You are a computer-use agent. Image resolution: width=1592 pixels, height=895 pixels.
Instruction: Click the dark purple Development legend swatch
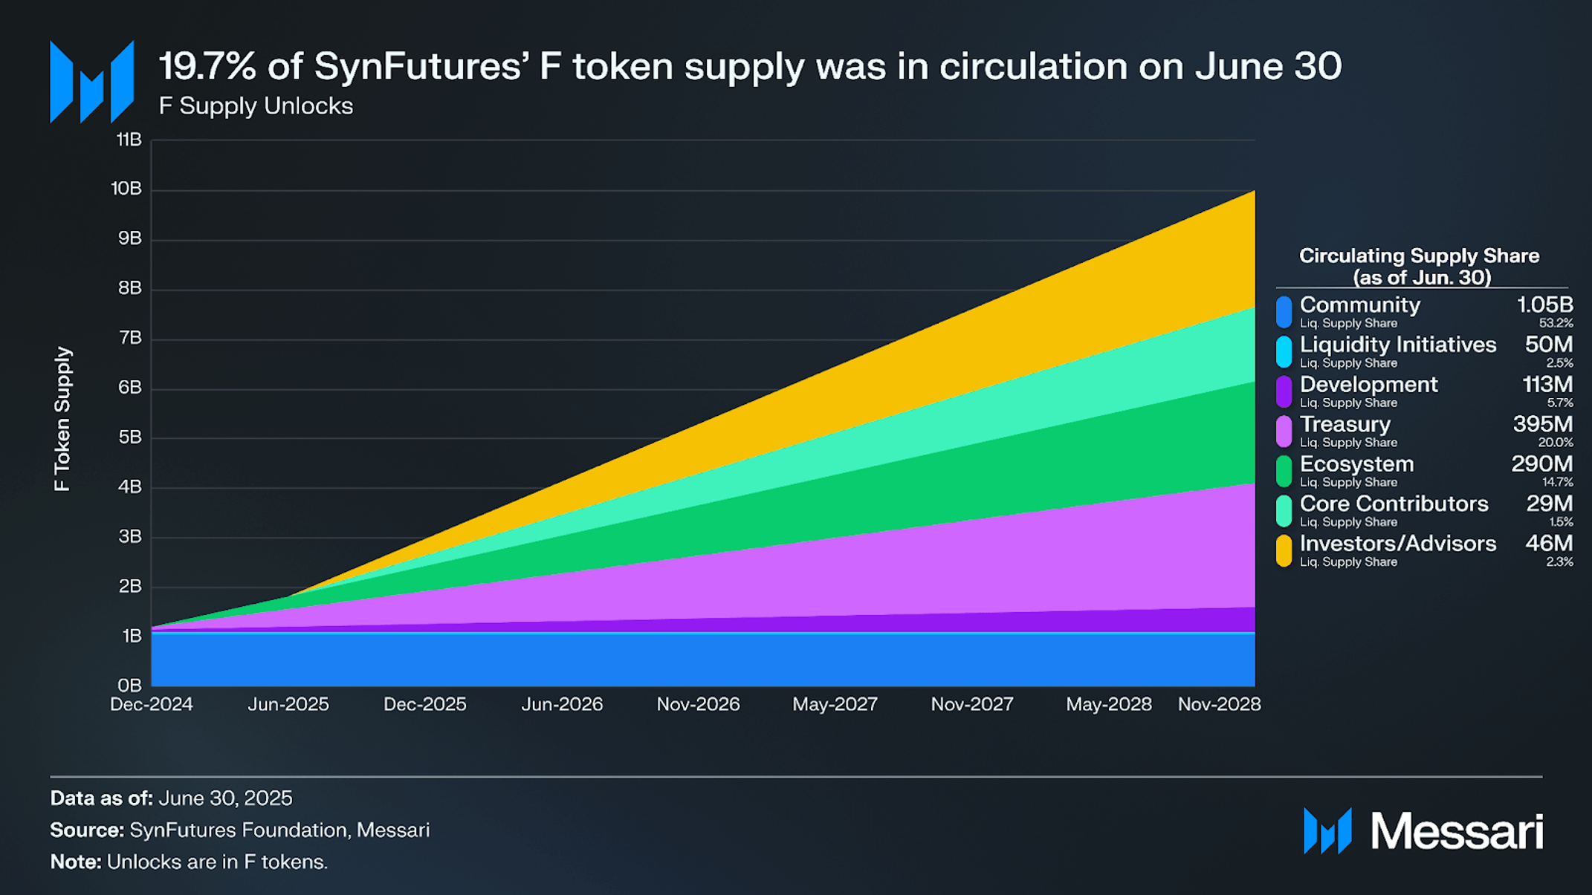(1284, 391)
